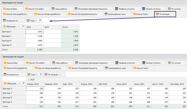The image size is (187, 109).
Task: Click the Январь 2023 column header
Action: point(35,84)
